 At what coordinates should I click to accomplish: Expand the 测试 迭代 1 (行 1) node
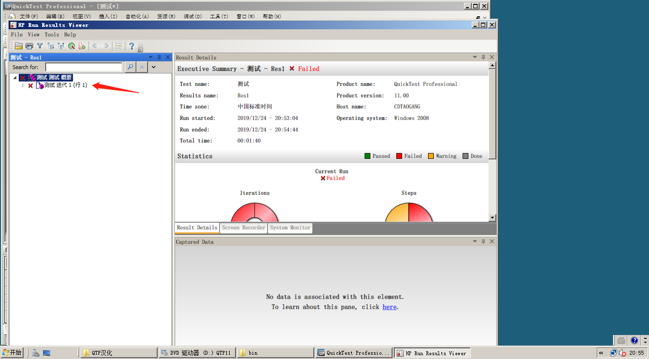click(x=23, y=85)
